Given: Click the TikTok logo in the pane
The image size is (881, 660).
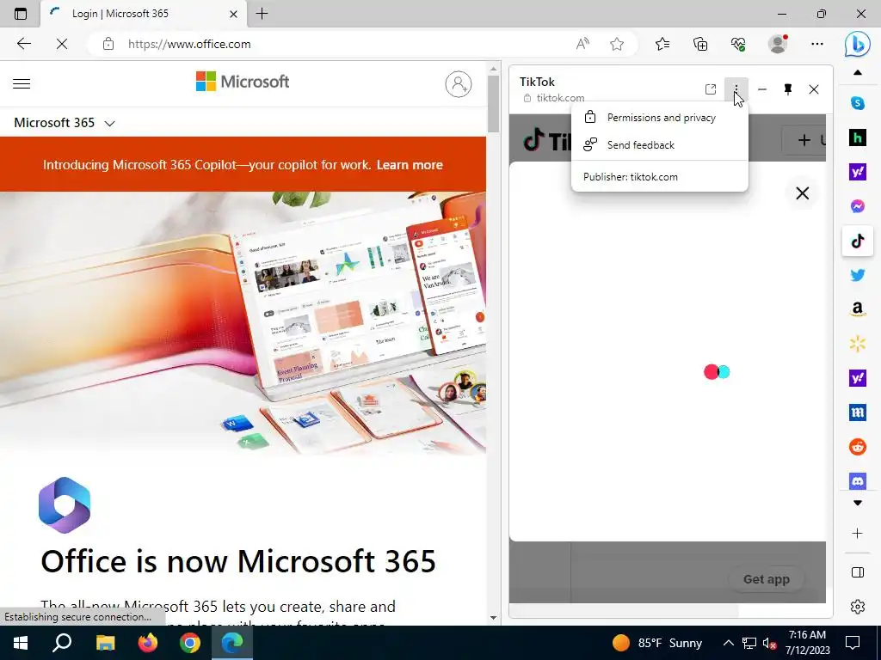Looking at the screenshot, I should click(546, 140).
